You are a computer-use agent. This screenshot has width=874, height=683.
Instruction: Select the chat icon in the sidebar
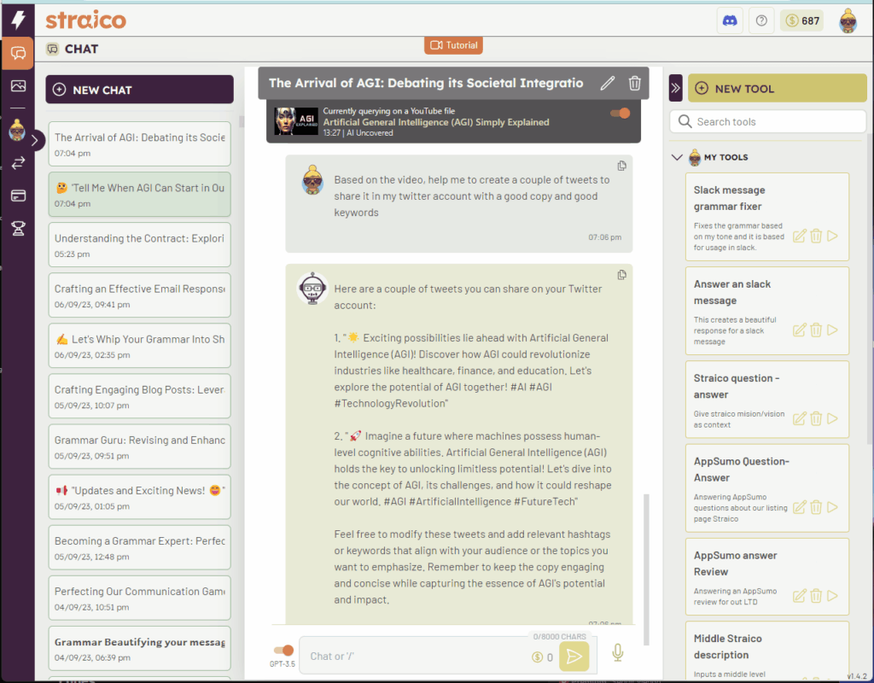(x=19, y=54)
